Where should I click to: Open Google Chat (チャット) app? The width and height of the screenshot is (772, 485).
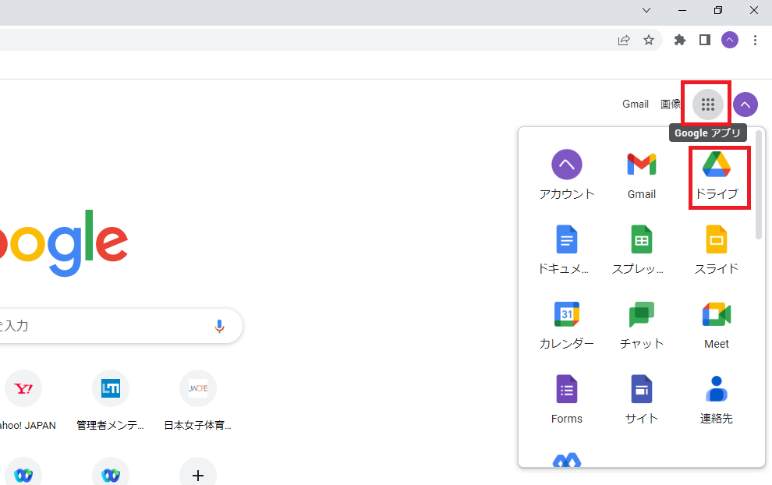642,325
